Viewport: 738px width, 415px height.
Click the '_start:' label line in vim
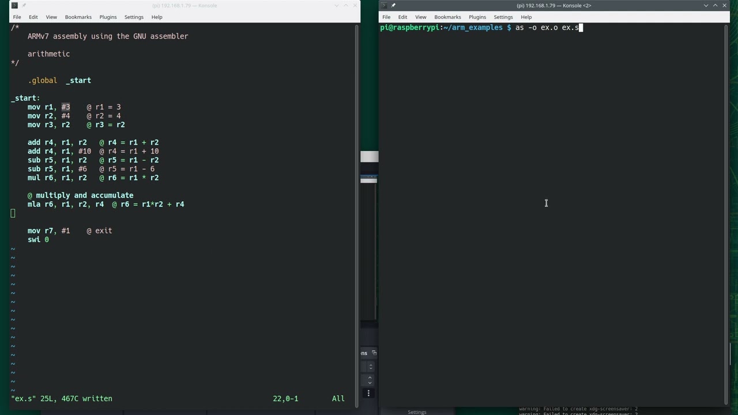(x=25, y=98)
